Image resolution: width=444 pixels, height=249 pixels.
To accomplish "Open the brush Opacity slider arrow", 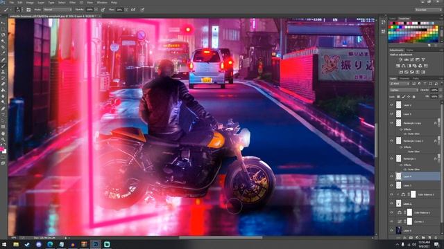I will (x=96, y=9).
